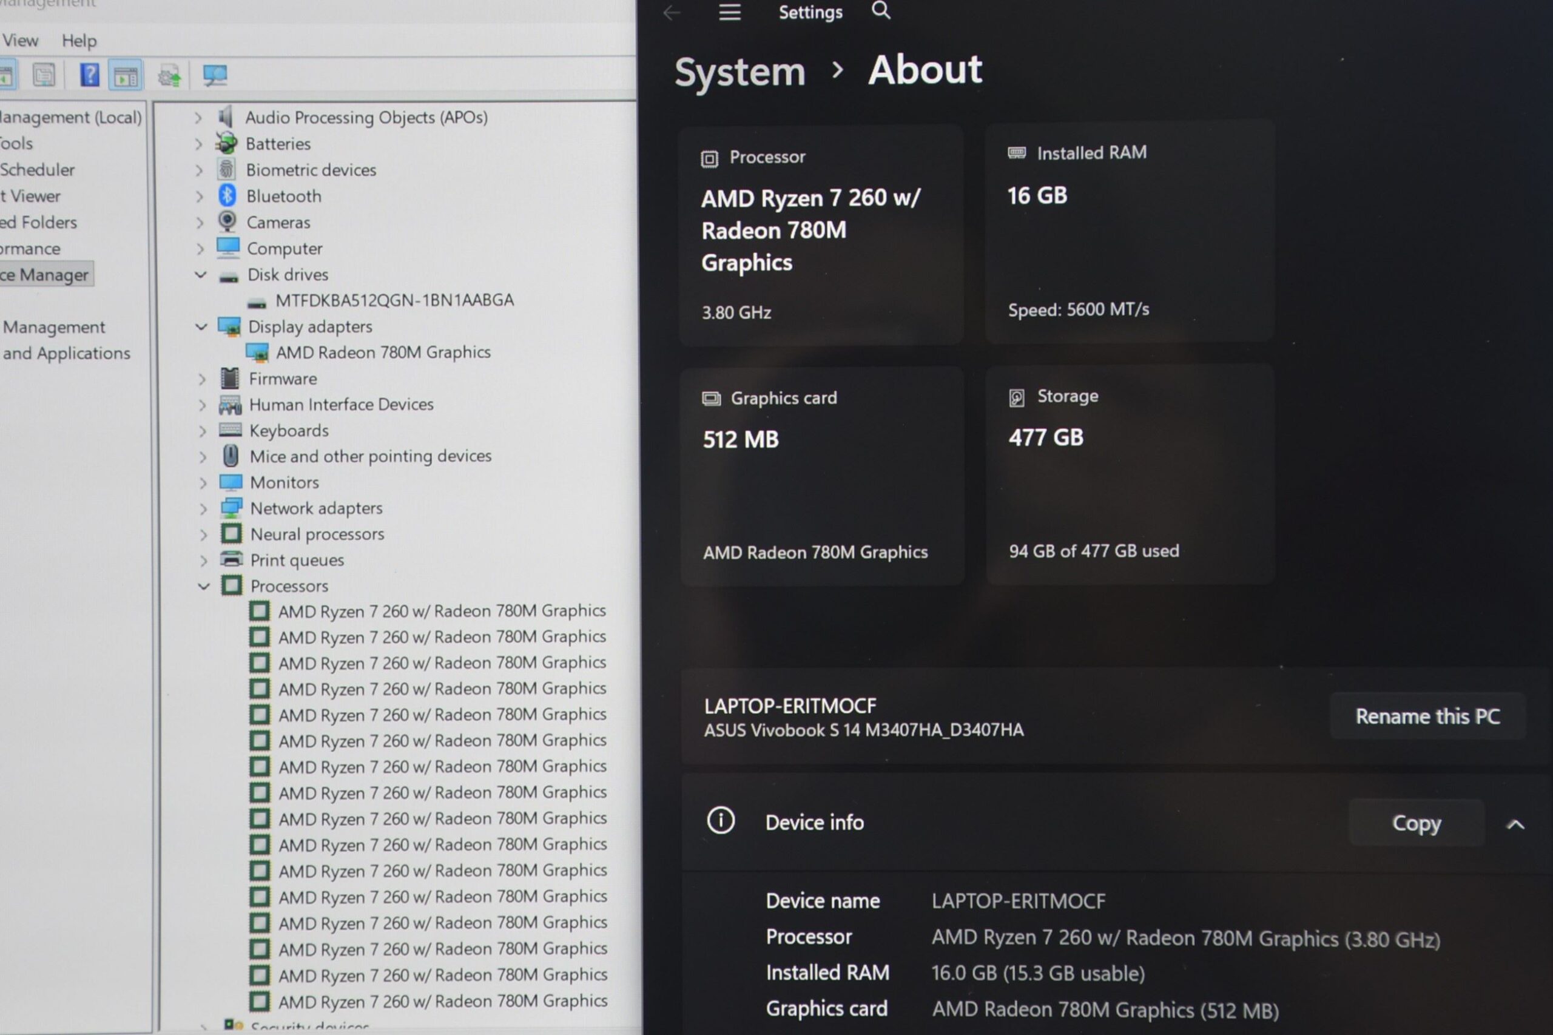This screenshot has height=1035, width=1553.
Task: Click the Processor card in Settings About
Action: (x=821, y=235)
